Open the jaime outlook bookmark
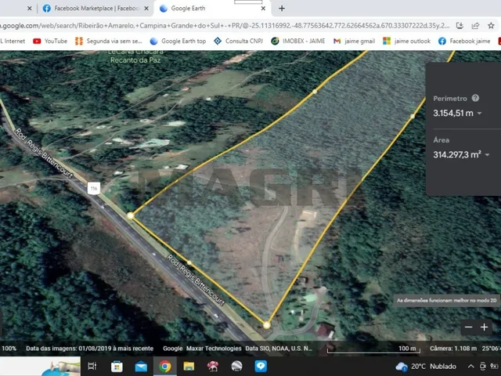This screenshot has height=376, width=501. (407, 41)
